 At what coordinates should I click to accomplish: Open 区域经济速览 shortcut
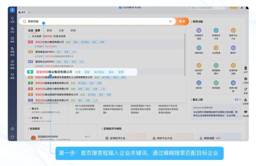click(x=199, y=34)
